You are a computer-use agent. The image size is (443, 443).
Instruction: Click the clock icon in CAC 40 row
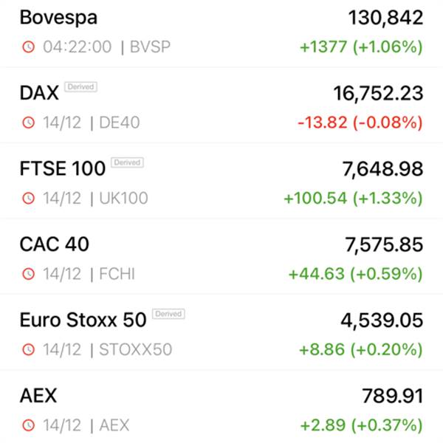click(29, 274)
